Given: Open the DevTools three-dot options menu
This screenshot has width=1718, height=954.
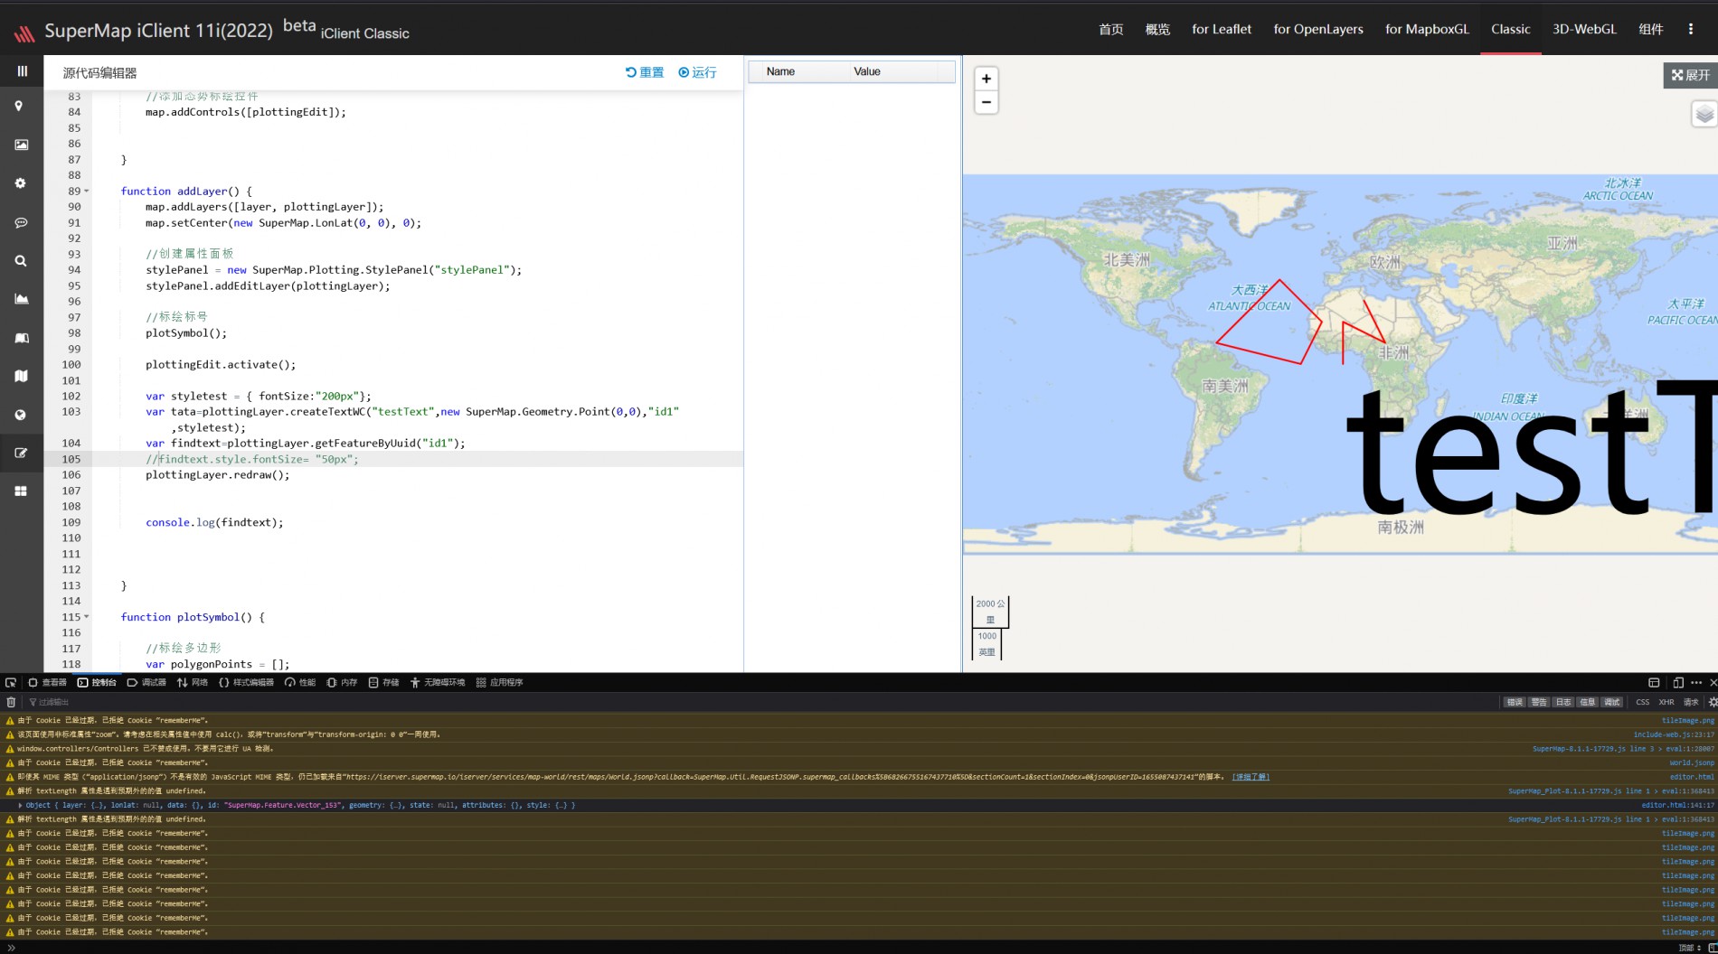Looking at the screenshot, I should click(x=1696, y=683).
